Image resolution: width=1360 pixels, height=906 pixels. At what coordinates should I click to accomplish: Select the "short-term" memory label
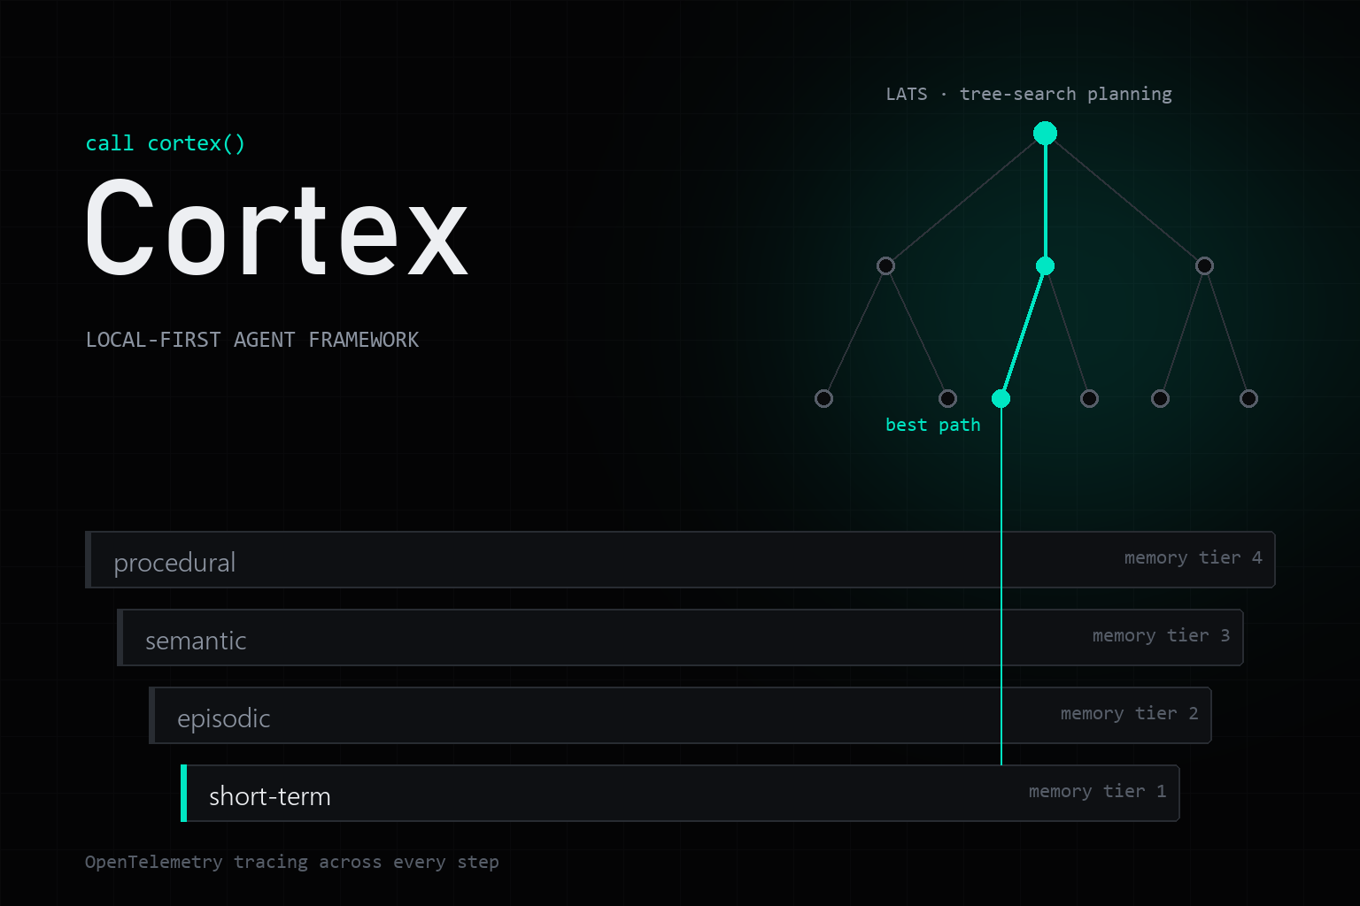coord(269,796)
